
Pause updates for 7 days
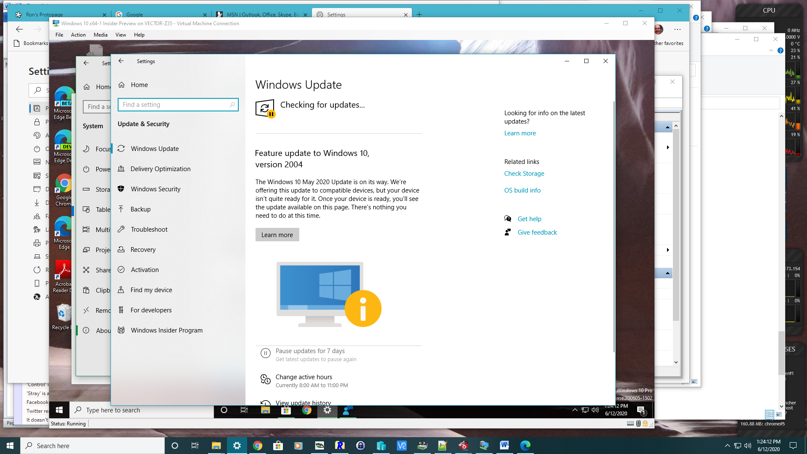coord(310,351)
